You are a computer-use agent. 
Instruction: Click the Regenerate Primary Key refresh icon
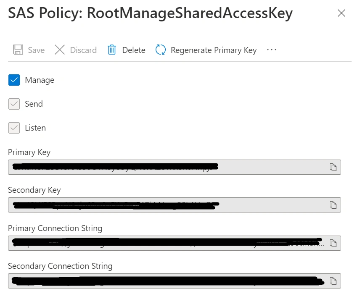(161, 50)
